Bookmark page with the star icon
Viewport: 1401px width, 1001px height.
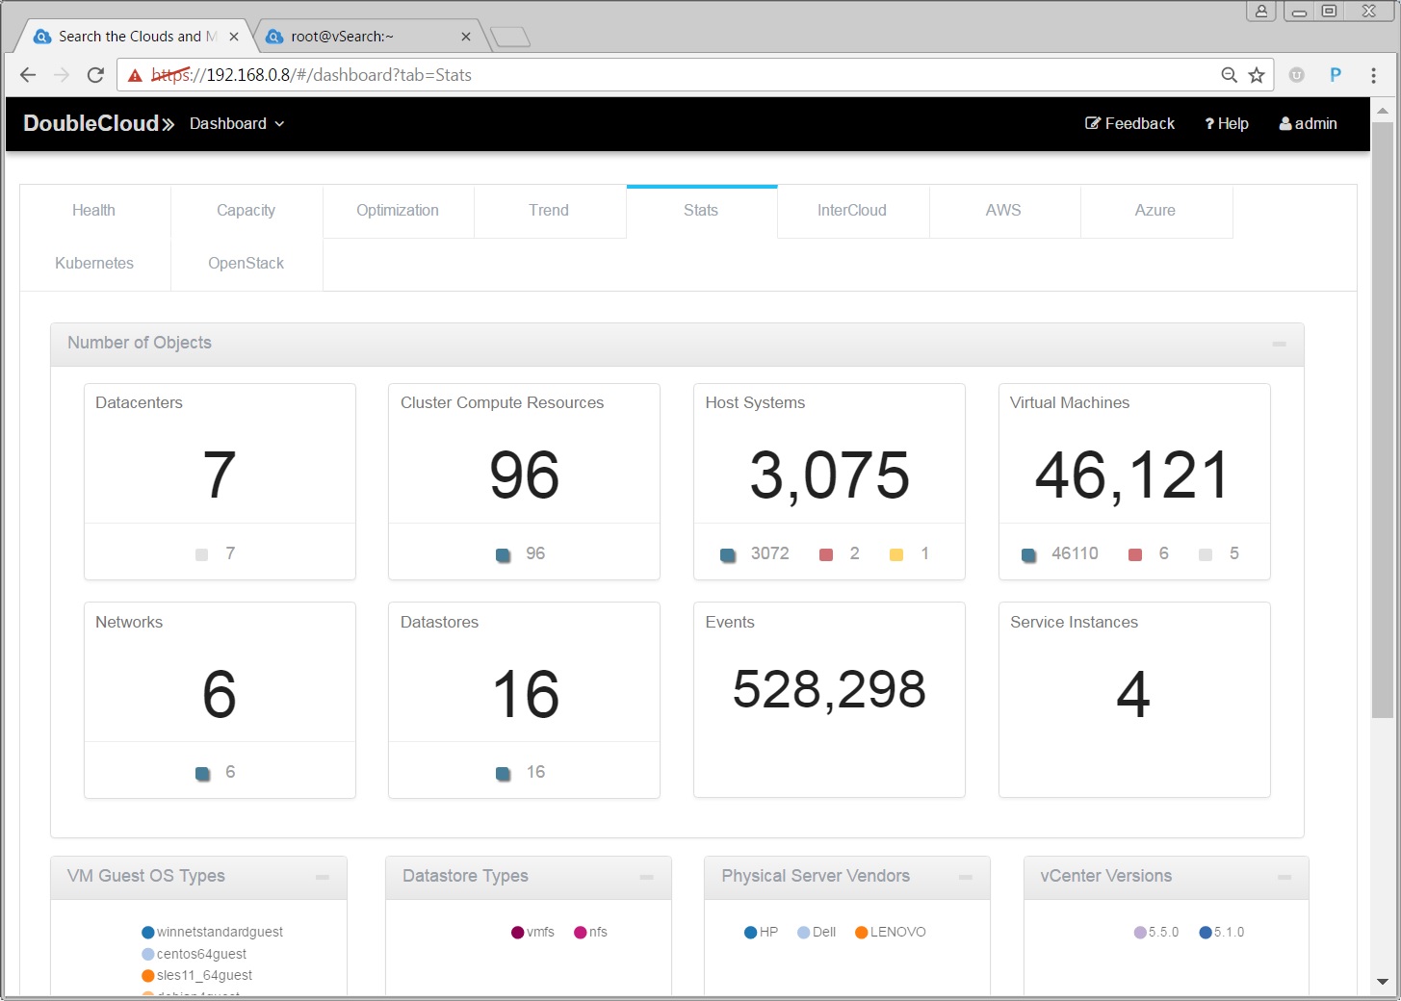(x=1257, y=75)
